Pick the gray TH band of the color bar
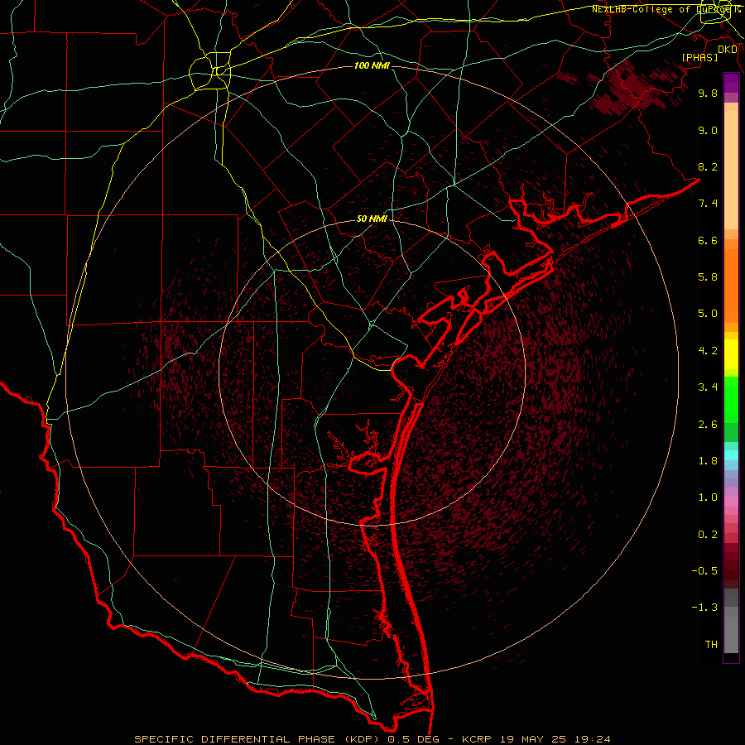This screenshot has height=745, width=745. tap(731, 634)
